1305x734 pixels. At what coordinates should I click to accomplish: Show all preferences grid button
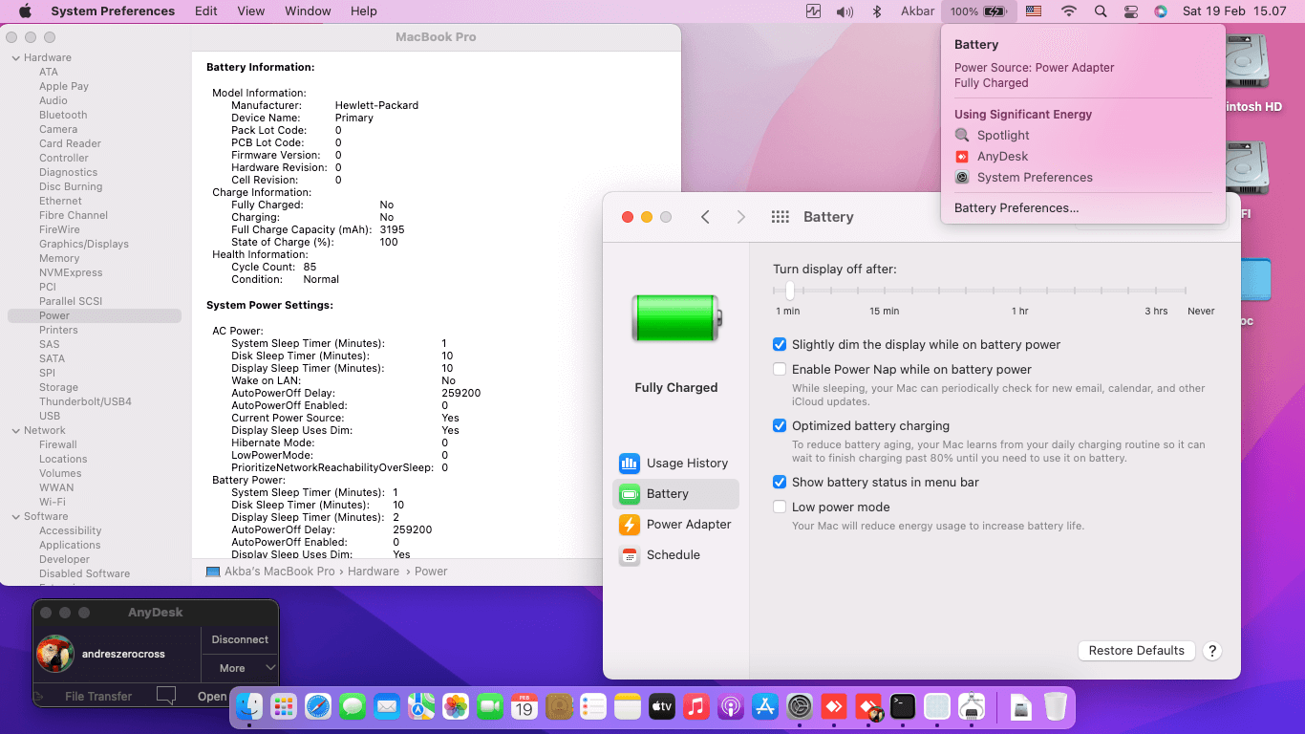781,217
